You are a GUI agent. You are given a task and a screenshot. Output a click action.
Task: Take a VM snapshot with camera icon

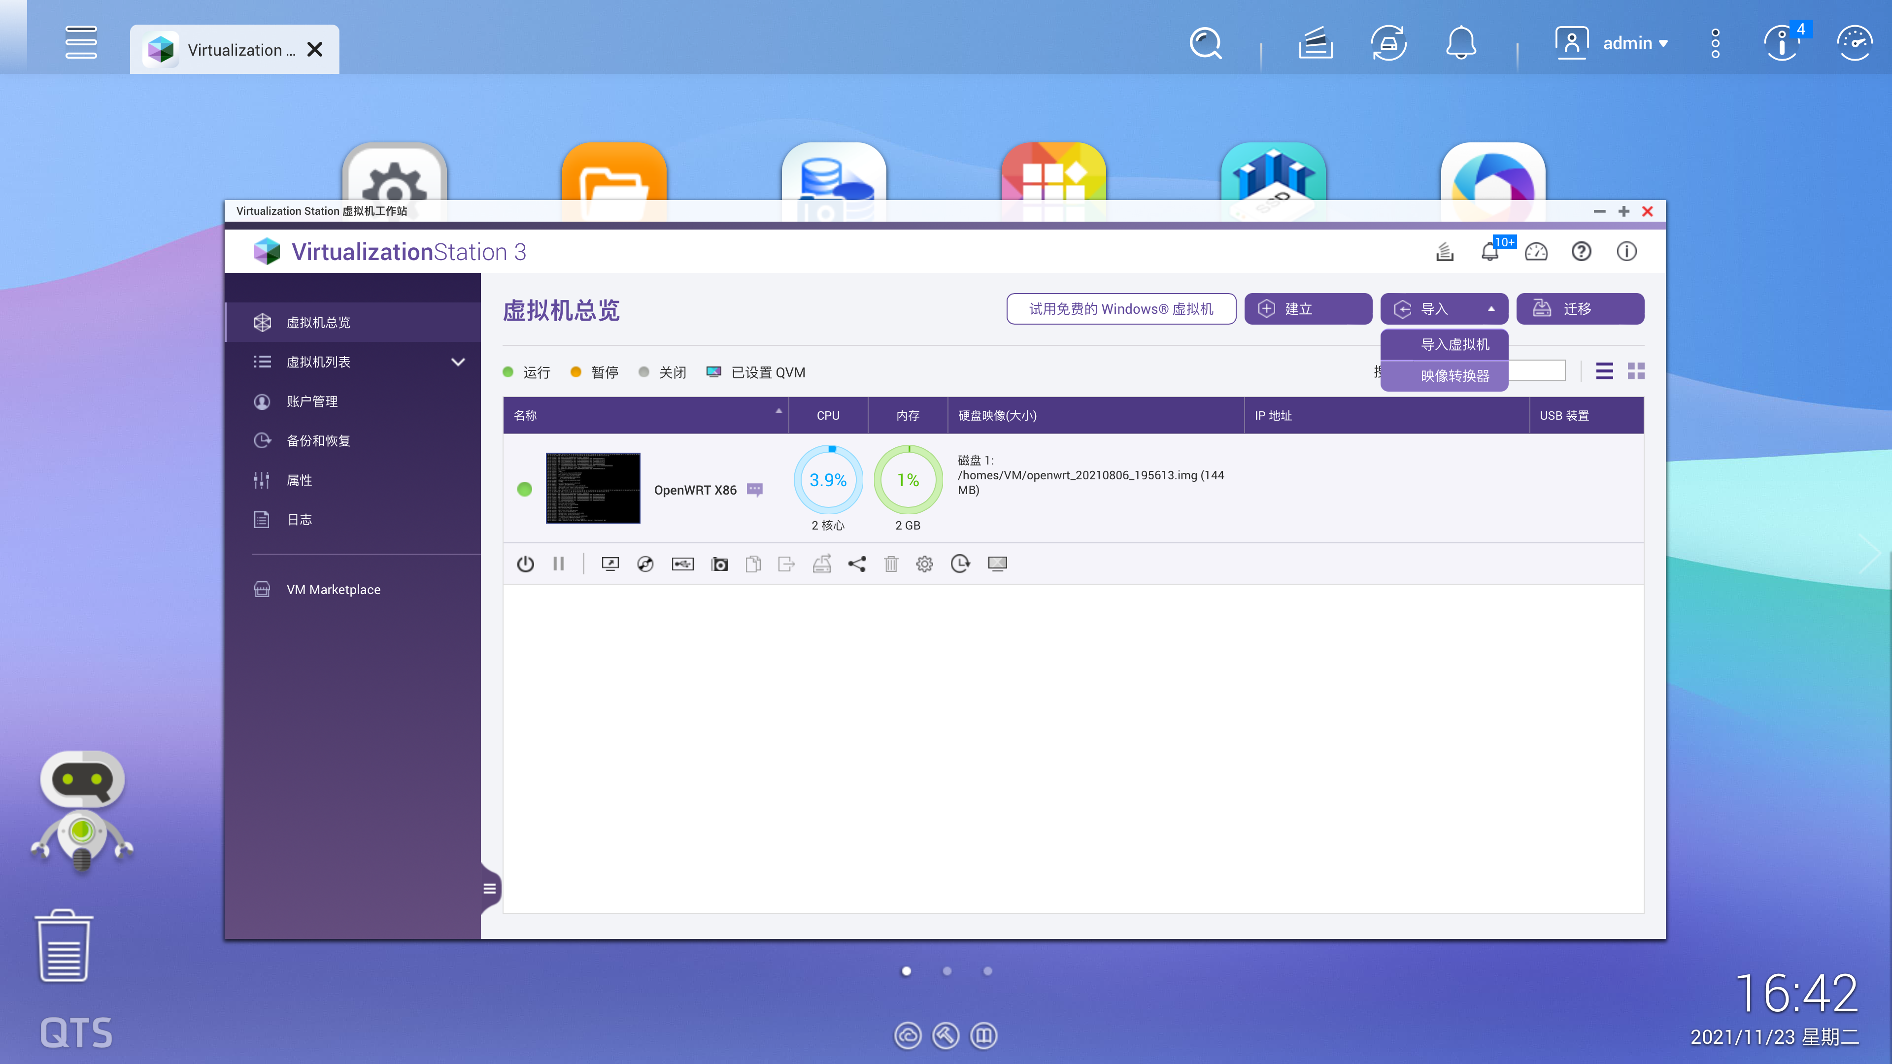tap(719, 564)
